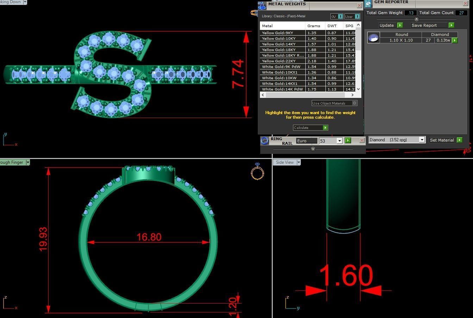
Task: Click the 1.60 band width dimension
Action: click(x=346, y=275)
